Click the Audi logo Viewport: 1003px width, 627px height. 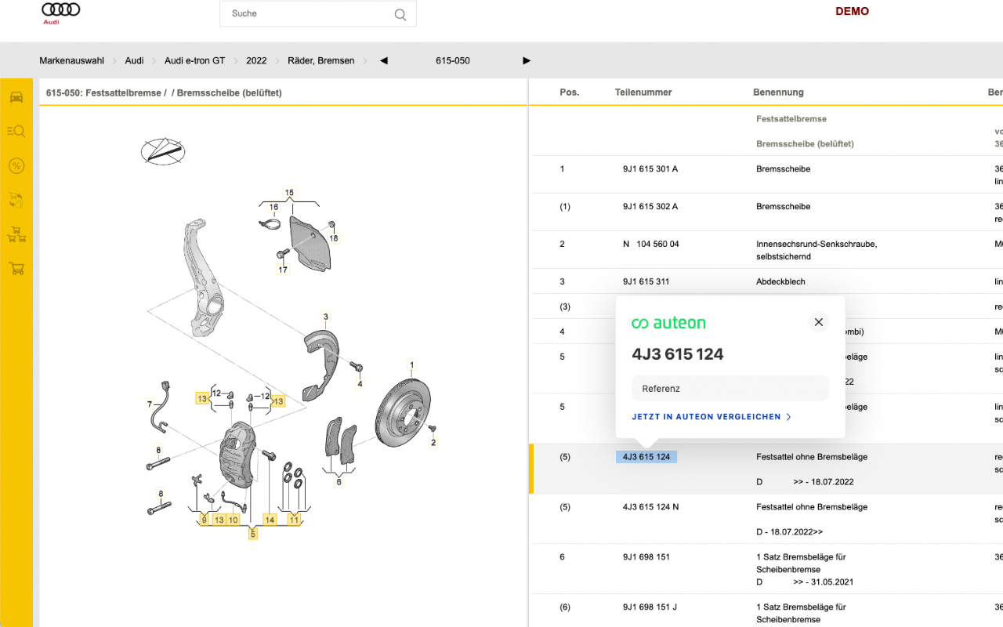tap(61, 13)
